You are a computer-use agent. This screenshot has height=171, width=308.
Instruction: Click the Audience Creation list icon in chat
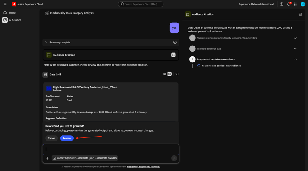[x=49, y=55]
